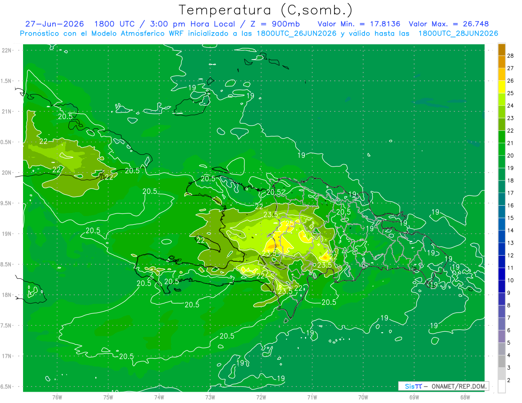Click the purple legend band between 5 and 6
This screenshot has width=522, height=403.
502,336
